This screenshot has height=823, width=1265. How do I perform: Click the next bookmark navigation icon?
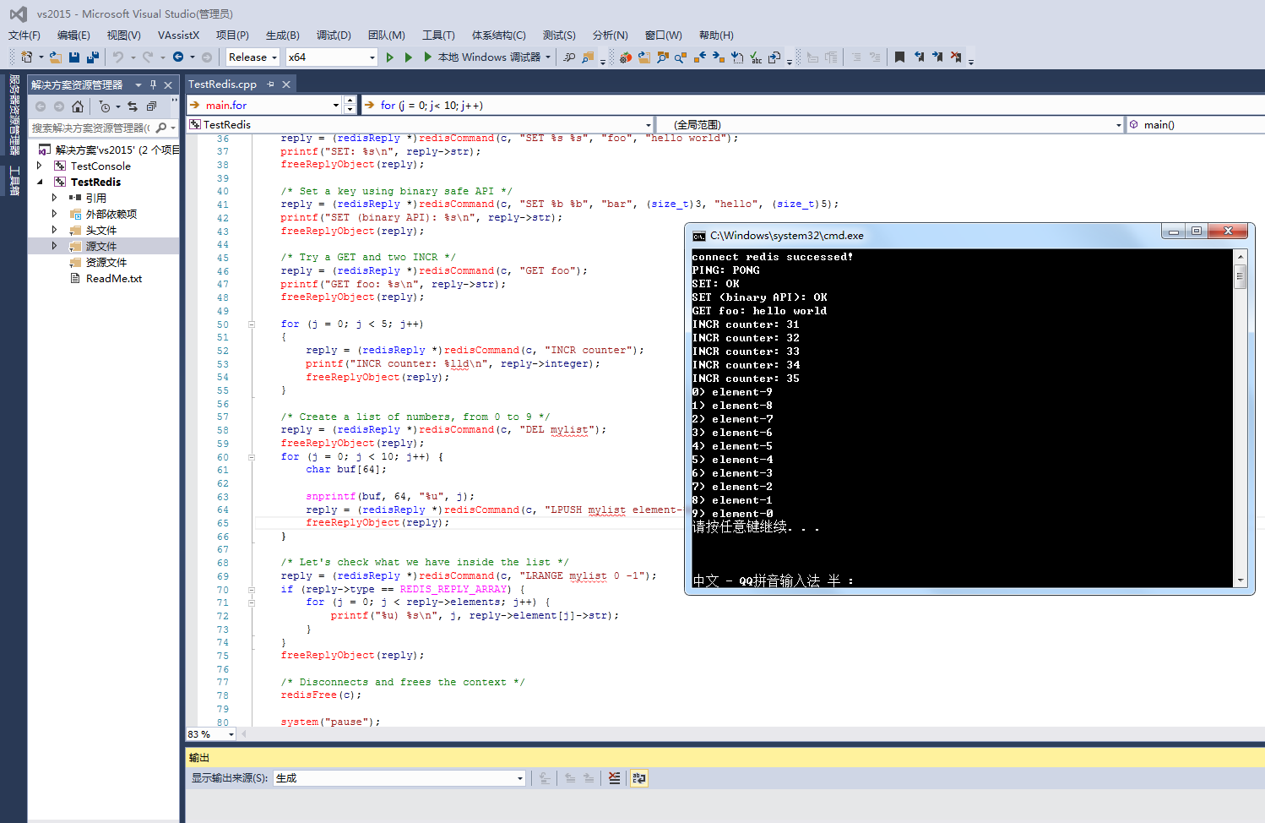click(x=938, y=57)
